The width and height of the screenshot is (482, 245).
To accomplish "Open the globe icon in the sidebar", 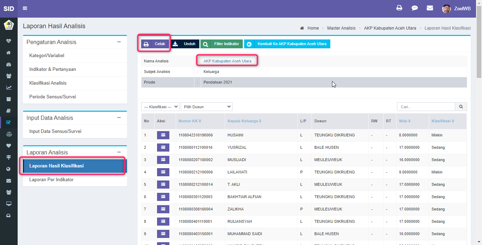I will click(x=9, y=169).
